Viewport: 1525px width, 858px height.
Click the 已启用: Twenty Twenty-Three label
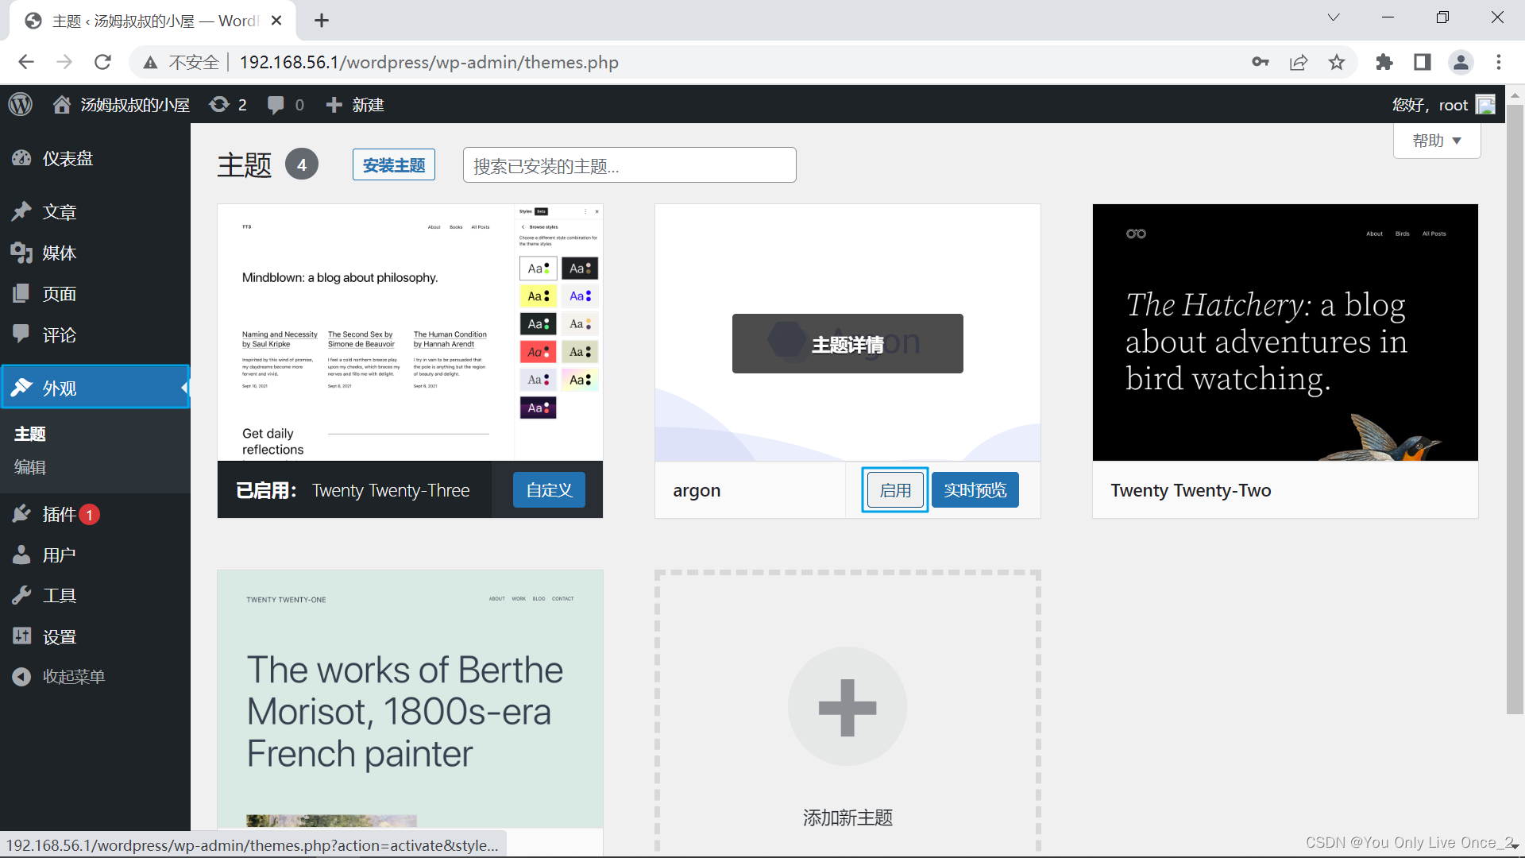click(x=353, y=490)
